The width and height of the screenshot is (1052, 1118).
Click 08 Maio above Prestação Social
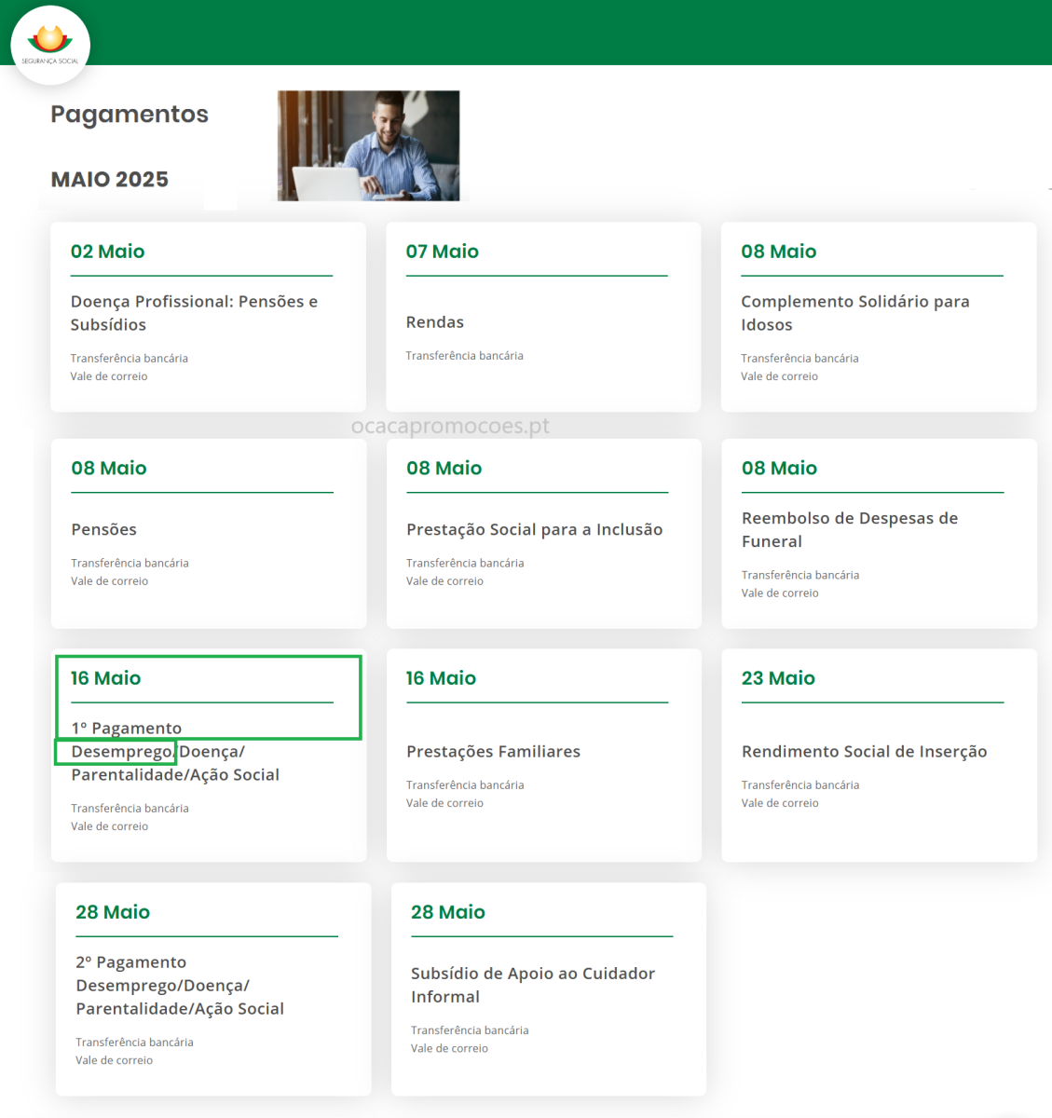pos(444,469)
